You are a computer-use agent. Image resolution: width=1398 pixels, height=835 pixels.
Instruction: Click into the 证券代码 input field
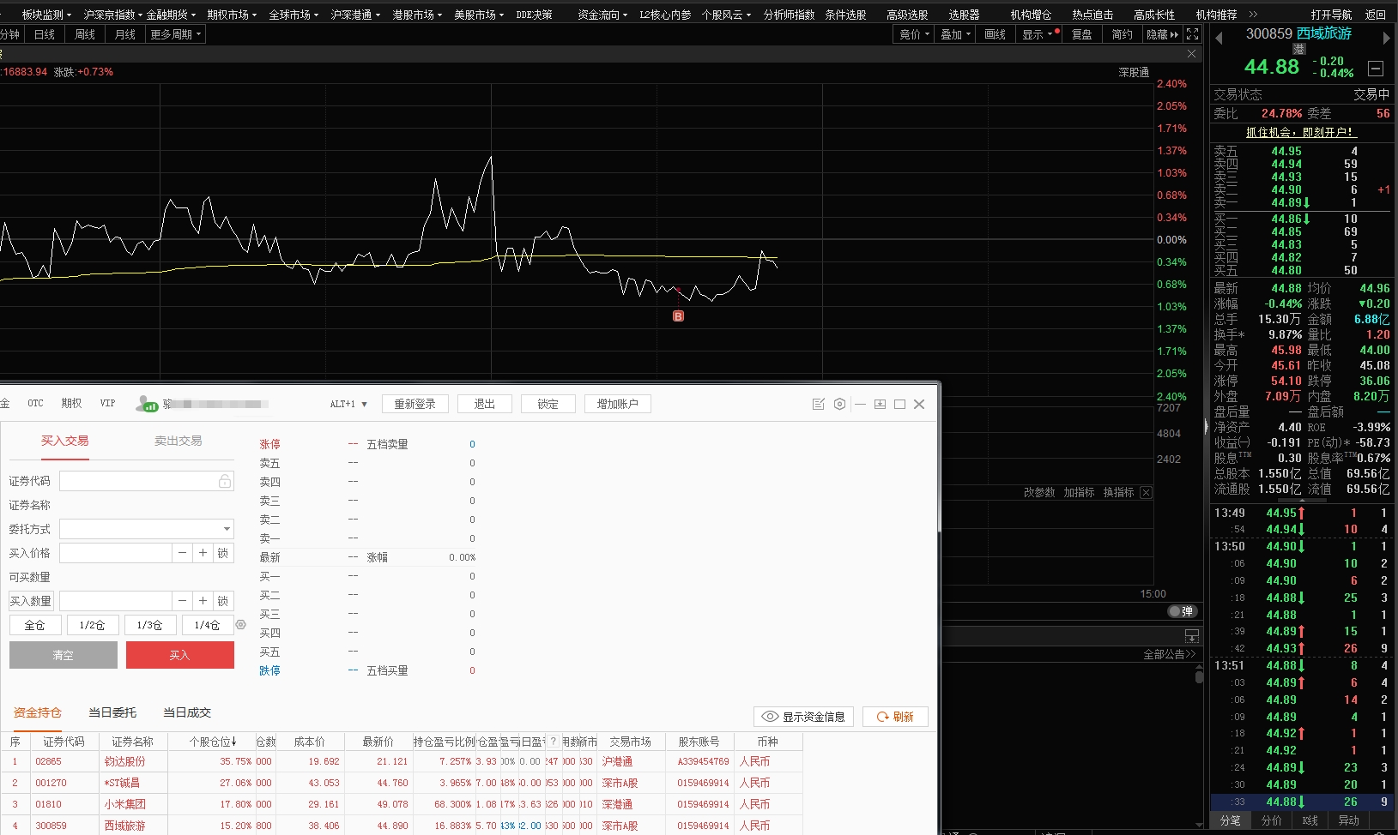click(137, 481)
